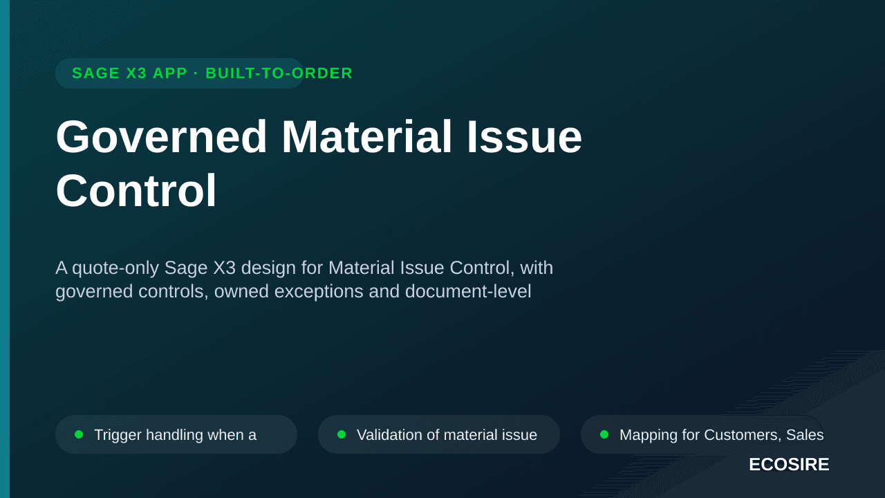This screenshot has height=498, width=885.
Task: Click the green dot beside 'Mapping for Customers'
Action: pyautogui.click(x=604, y=434)
